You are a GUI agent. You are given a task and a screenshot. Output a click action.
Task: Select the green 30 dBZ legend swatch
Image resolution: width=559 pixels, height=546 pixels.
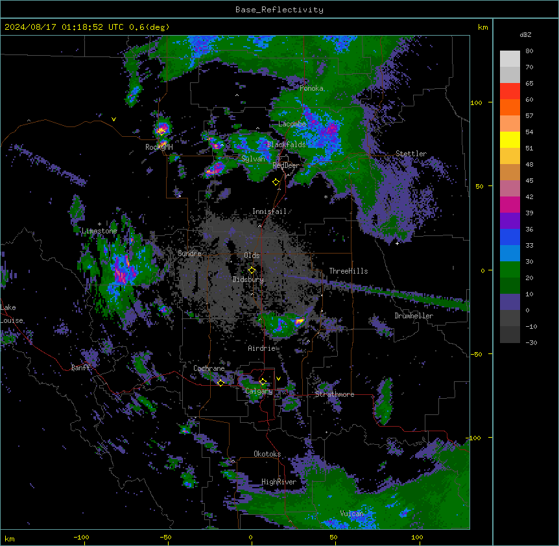click(510, 270)
